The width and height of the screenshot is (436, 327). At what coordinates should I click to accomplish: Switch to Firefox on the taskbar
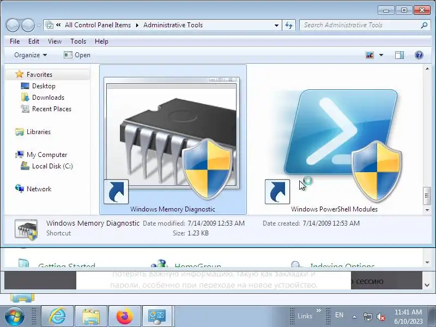pos(125,316)
